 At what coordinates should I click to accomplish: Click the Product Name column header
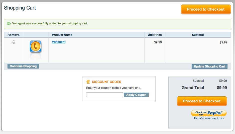tap(62, 35)
